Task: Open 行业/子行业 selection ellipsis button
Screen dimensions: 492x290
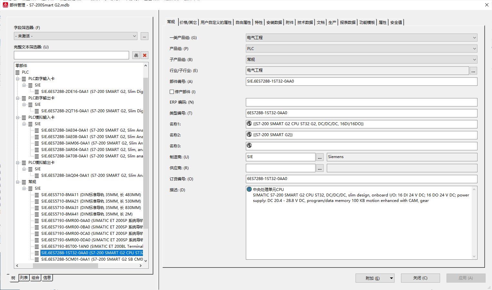Action: pyautogui.click(x=473, y=71)
